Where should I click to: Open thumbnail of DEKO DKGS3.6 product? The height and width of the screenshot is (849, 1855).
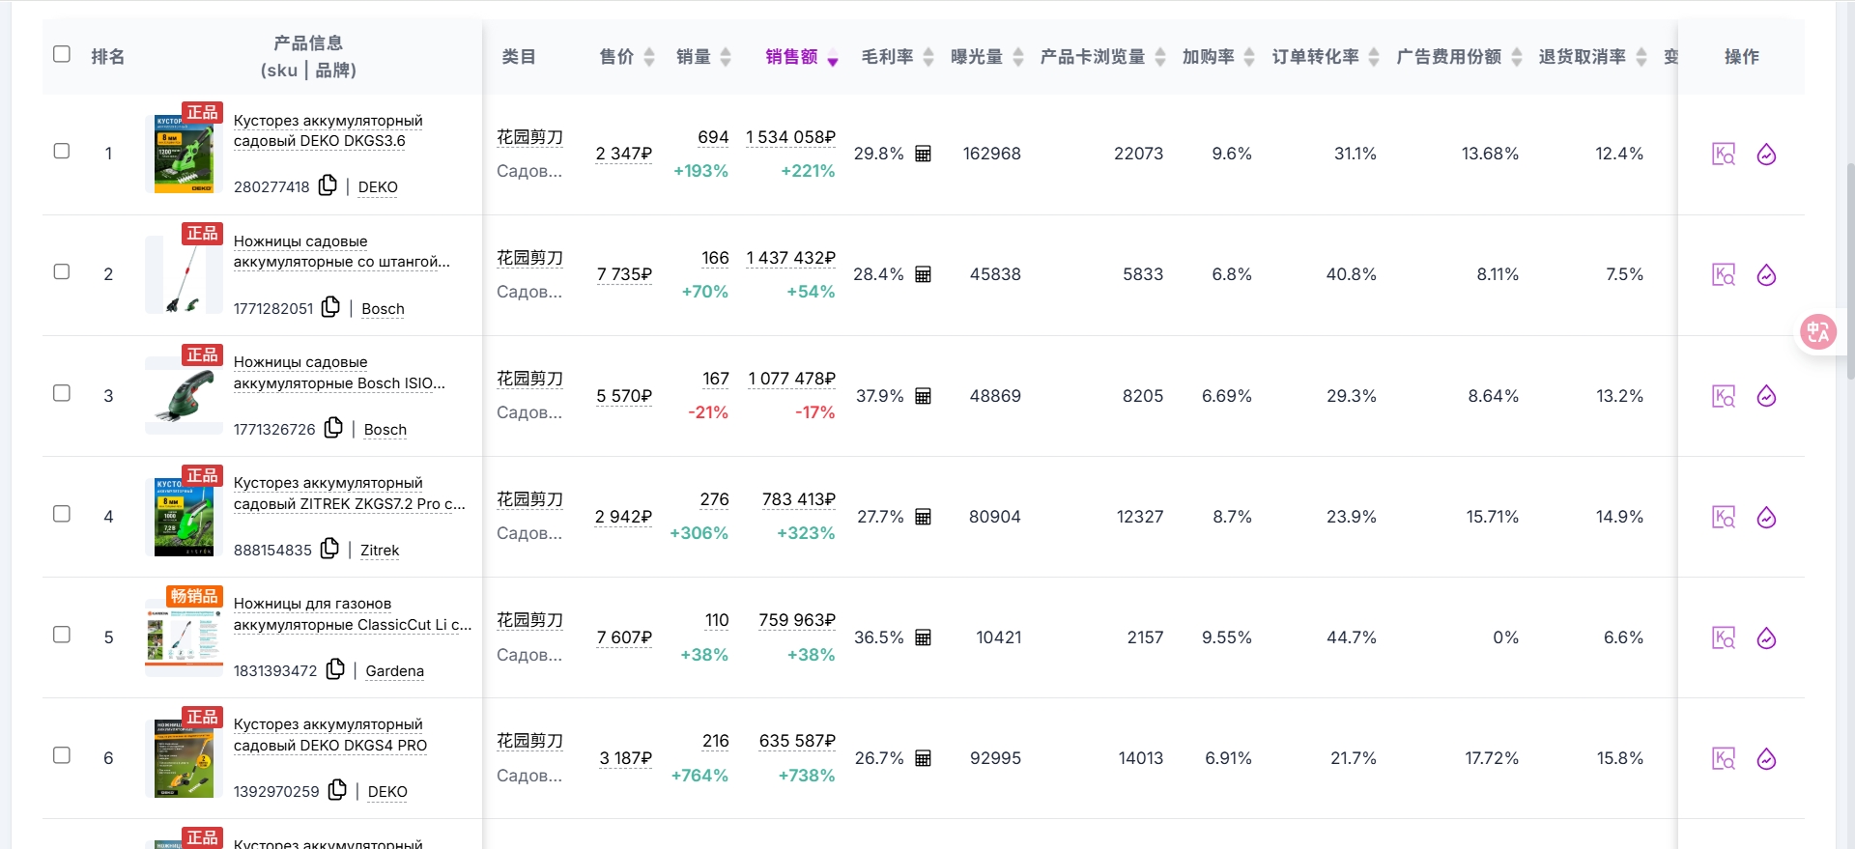[x=184, y=154]
